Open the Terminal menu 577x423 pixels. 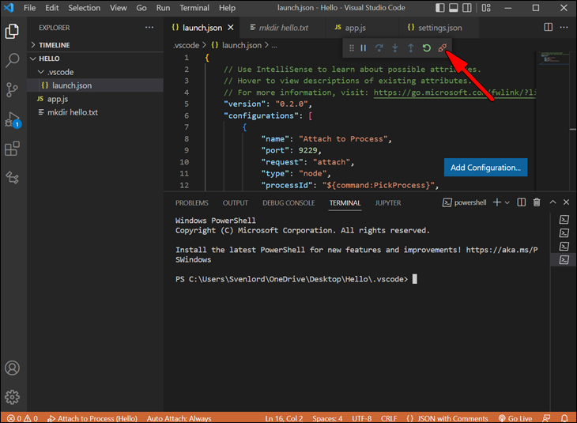[194, 8]
